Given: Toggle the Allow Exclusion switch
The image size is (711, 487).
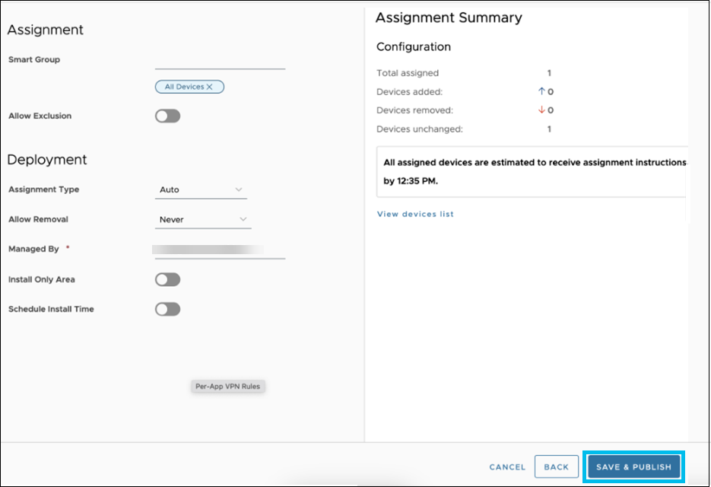Looking at the screenshot, I should (x=168, y=116).
